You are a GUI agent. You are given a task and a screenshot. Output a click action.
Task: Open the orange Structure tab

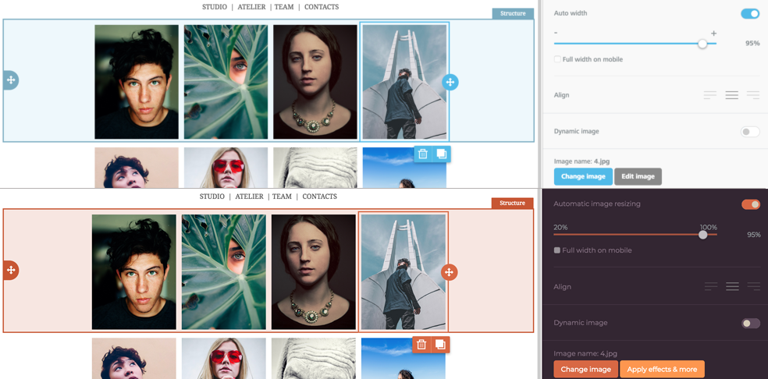[512, 204]
